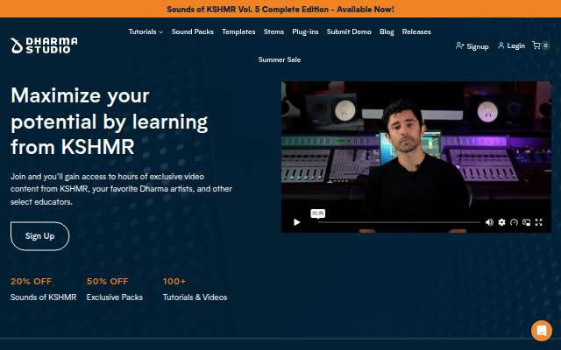
Task: Open Sound Packs page
Action: pos(192,31)
